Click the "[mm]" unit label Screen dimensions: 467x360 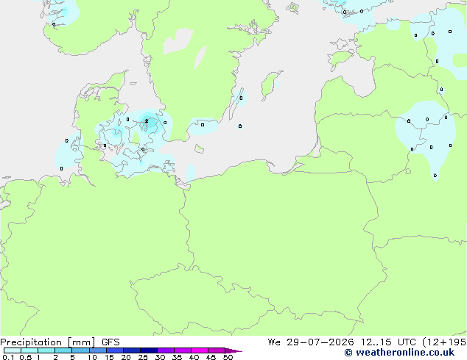pos(81,342)
